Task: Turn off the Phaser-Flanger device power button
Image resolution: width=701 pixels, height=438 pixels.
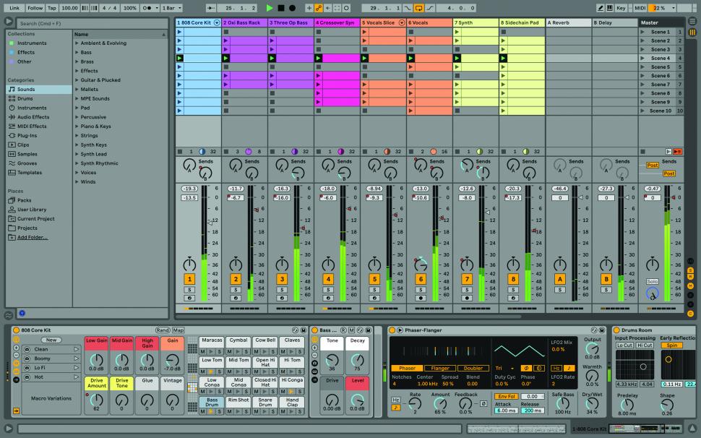Action: click(x=392, y=330)
